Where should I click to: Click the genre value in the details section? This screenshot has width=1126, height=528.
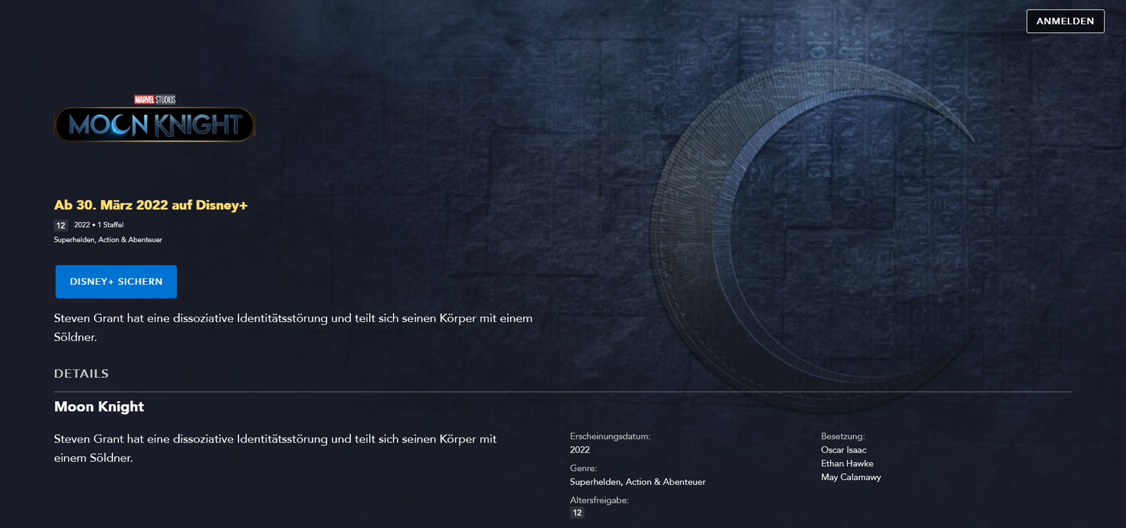[x=637, y=482]
